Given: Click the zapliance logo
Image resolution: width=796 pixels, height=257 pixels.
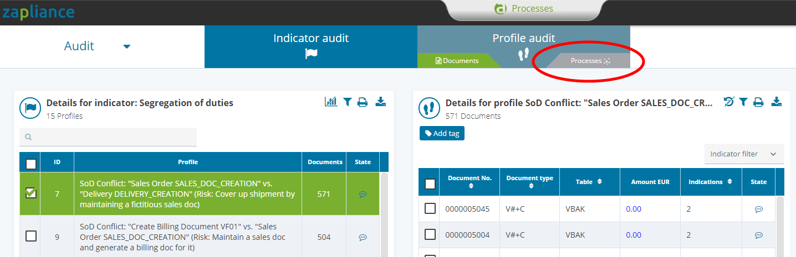Looking at the screenshot, I should [x=38, y=12].
